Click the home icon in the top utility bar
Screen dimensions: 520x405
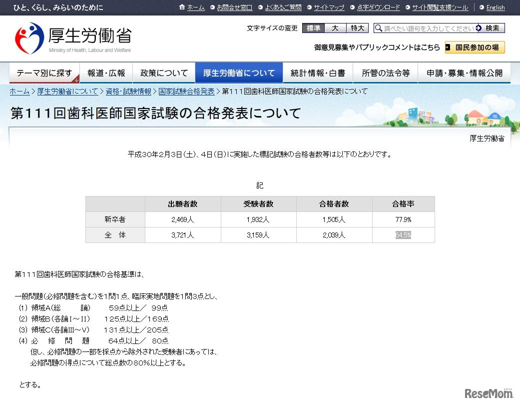point(182,7)
